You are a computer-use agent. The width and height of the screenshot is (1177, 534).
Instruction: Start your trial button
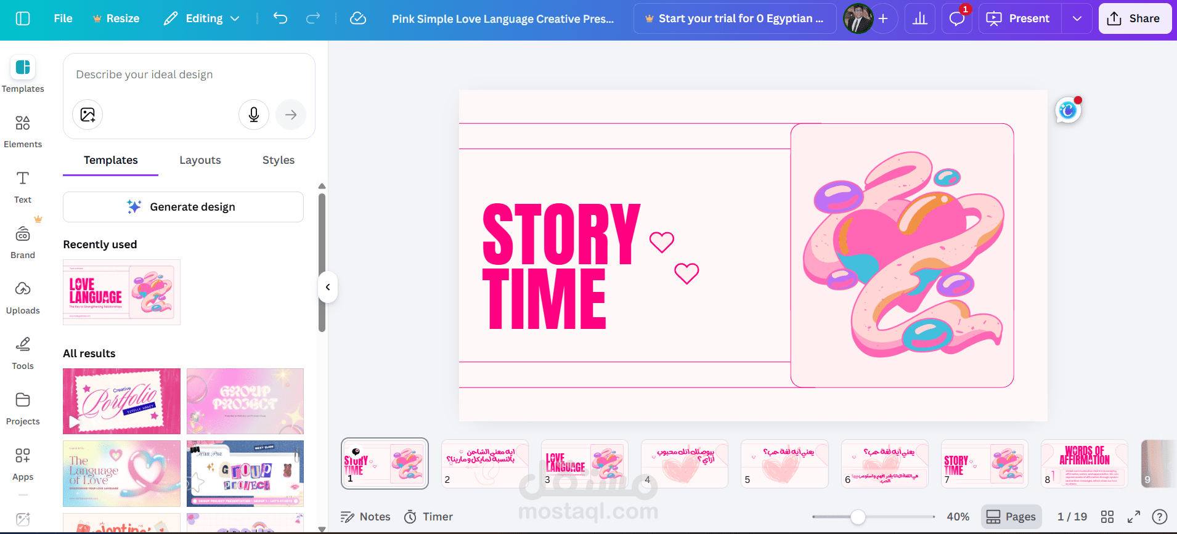pyautogui.click(x=735, y=18)
